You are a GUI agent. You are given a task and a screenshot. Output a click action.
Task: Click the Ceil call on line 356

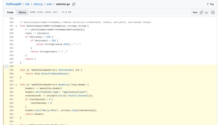coord(61,96)
